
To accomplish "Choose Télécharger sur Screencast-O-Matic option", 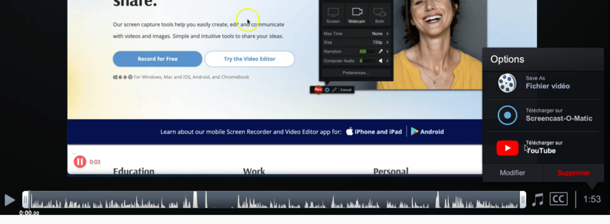I will 543,115.
